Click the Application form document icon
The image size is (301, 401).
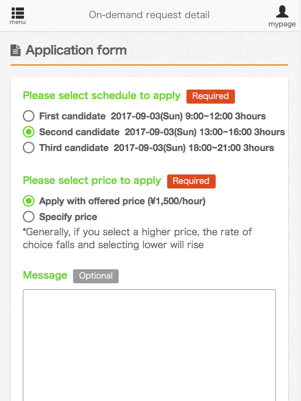pyautogui.click(x=15, y=50)
